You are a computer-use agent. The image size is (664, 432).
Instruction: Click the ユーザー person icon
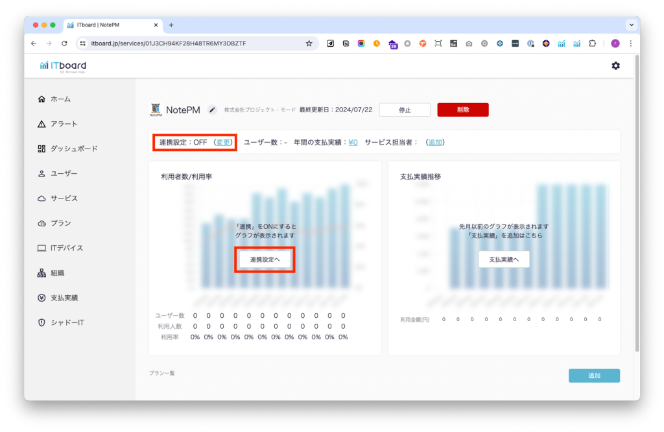(x=42, y=174)
